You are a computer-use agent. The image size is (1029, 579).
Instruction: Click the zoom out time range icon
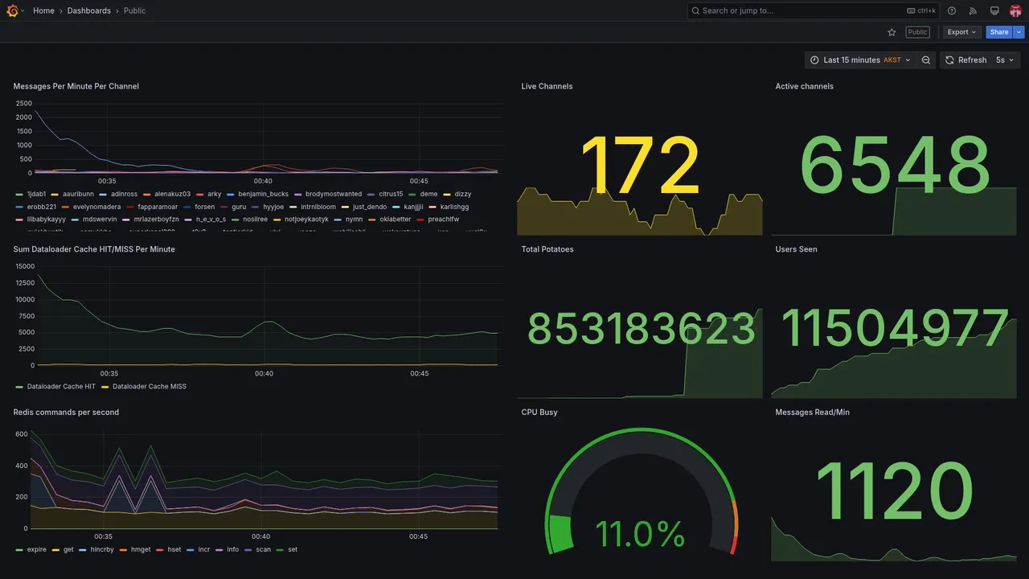coord(926,60)
